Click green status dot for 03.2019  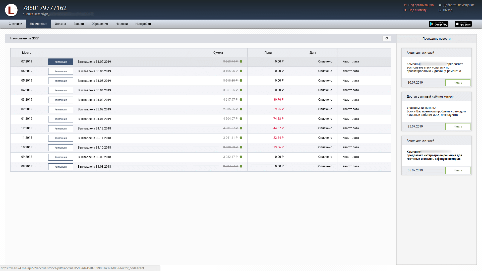click(x=241, y=100)
